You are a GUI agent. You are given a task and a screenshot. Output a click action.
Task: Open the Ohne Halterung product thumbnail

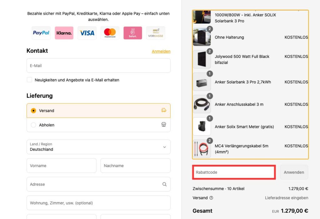tap(202, 37)
